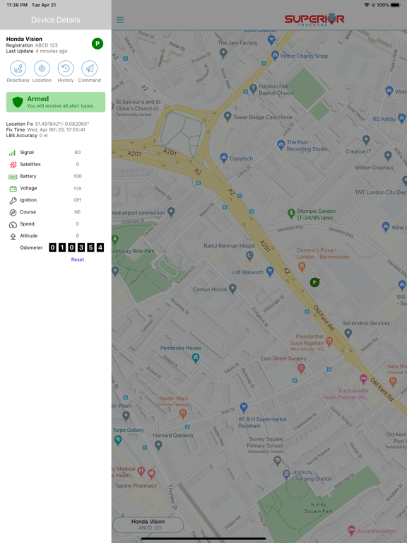Select the parked vehicle marker on map
The width and height of the screenshot is (407, 543).
(314, 282)
